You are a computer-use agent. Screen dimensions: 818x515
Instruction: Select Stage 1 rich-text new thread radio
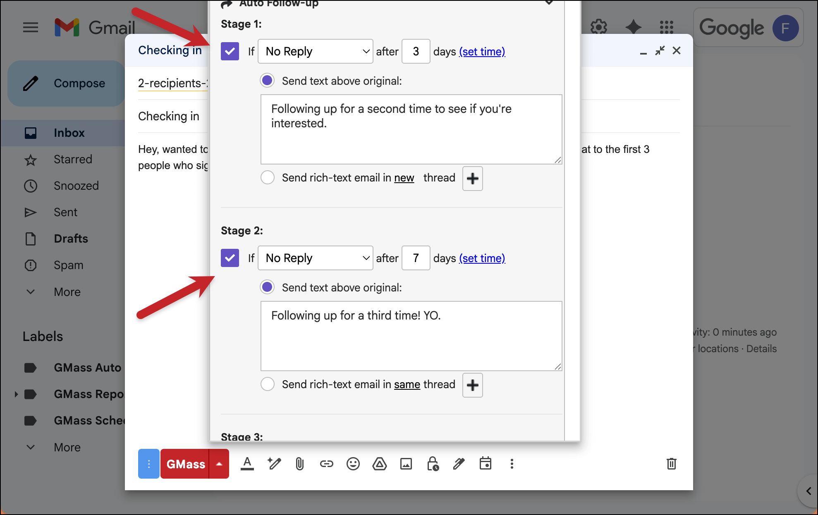268,178
